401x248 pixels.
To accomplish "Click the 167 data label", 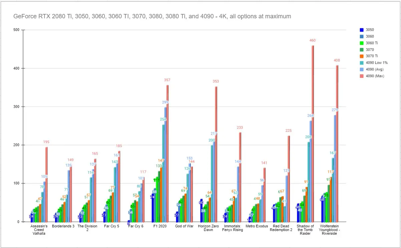I will tap(333, 153).
